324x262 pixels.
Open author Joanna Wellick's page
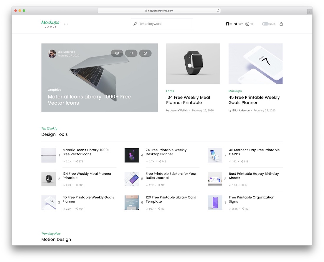[179, 110]
